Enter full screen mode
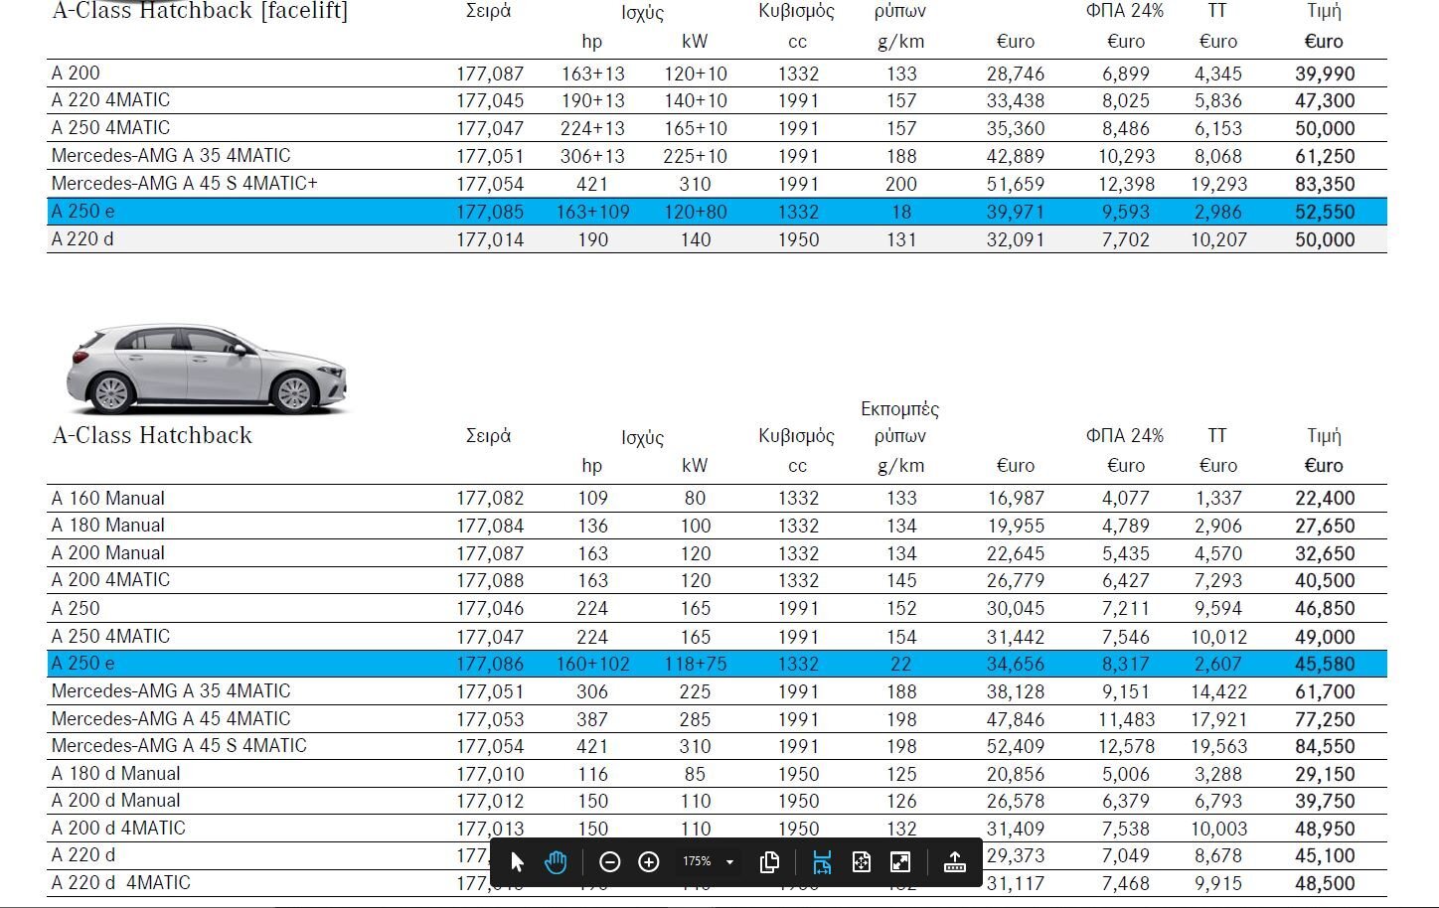Image resolution: width=1439 pixels, height=908 pixels. [x=900, y=862]
